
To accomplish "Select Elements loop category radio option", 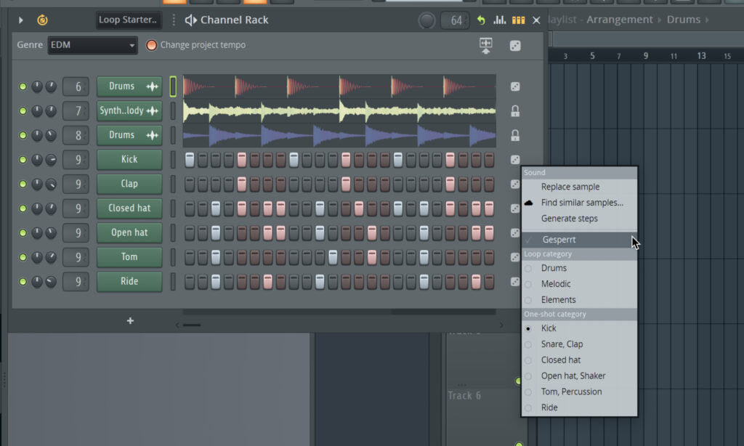I will coord(579,300).
